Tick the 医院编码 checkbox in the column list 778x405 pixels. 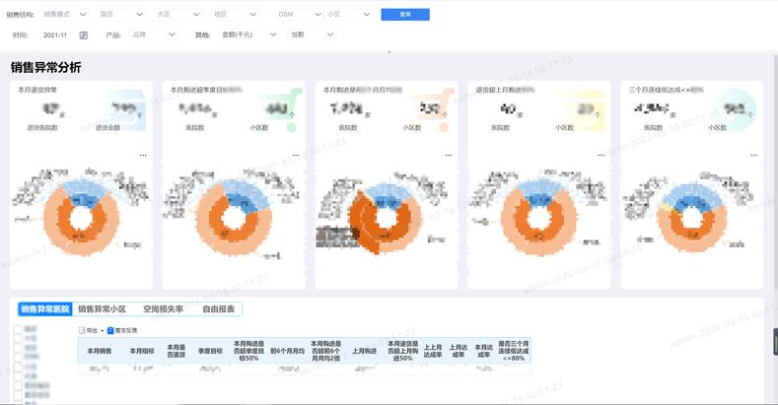[x=18, y=385]
